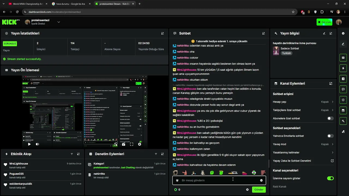
Task: Pick the rainbow bars emote above chat box
Action: pyautogui.click(x=245, y=173)
